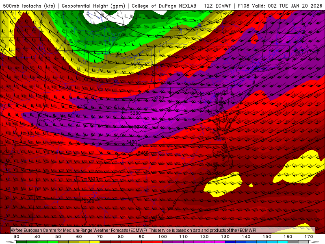This screenshot has height=244, width=325.
Task: Click the olive swatch starting at 50
Action: [x=63, y=242]
